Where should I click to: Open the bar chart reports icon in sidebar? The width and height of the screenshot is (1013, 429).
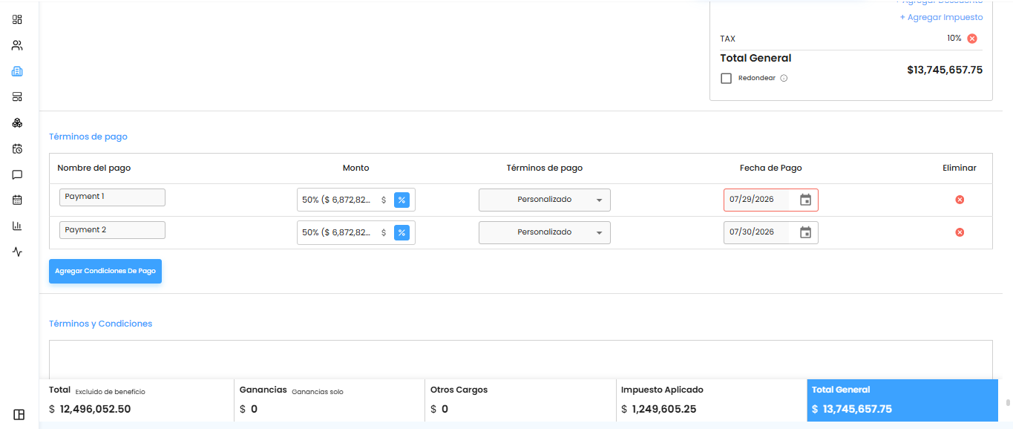[x=17, y=226]
